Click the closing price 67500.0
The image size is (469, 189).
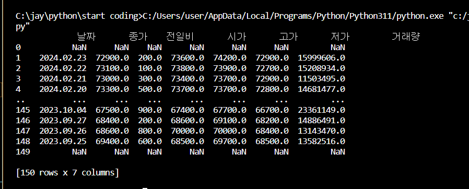point(112,110)
